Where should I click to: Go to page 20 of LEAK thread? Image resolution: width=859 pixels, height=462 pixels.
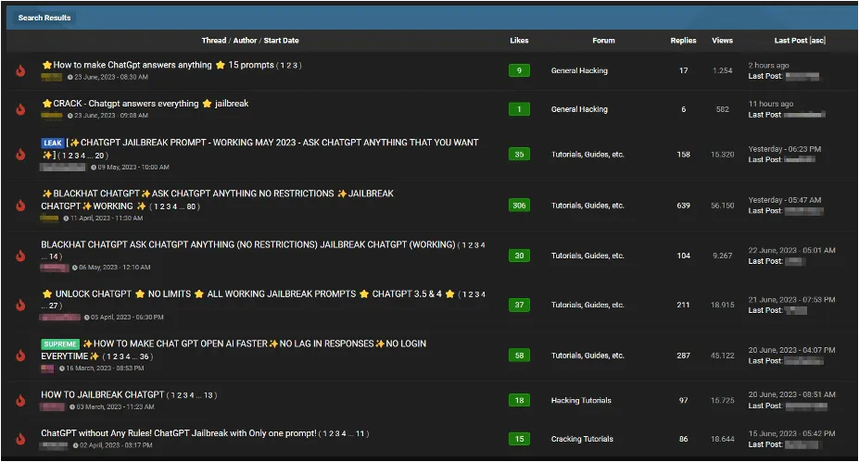pos(99,156)
